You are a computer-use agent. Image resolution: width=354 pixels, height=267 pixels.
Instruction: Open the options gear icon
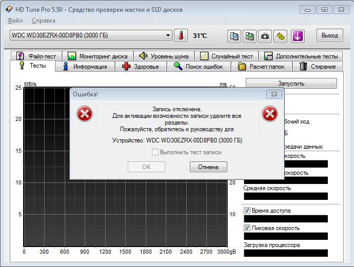281,36
